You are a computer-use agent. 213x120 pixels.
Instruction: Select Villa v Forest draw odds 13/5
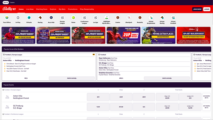tap(121, 97)
